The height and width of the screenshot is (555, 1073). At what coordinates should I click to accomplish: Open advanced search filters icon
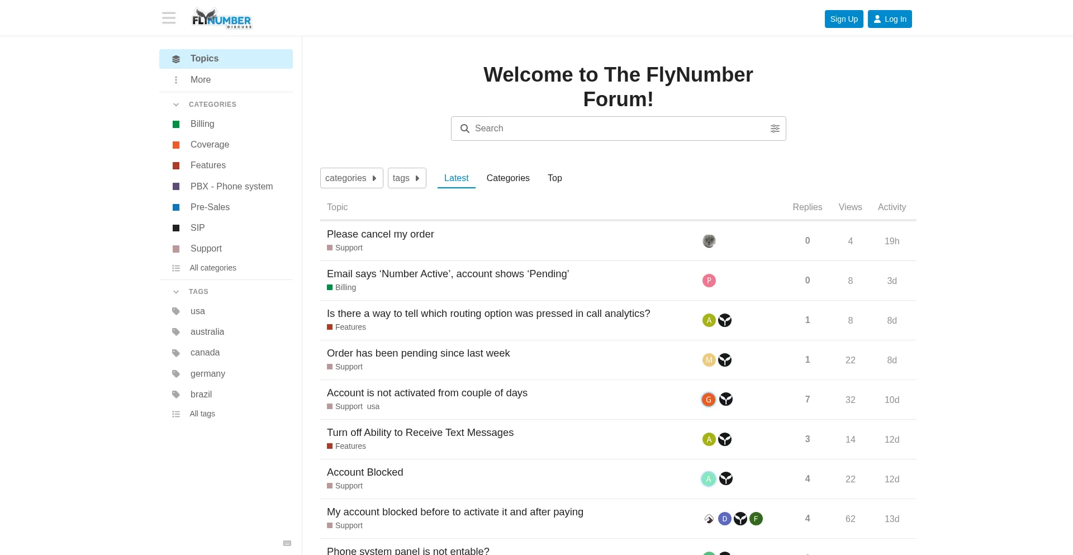(x=775, y=129)
